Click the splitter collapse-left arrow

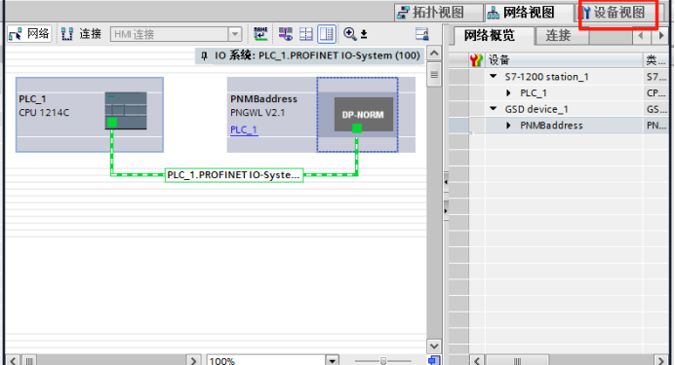tap(446, 182)
